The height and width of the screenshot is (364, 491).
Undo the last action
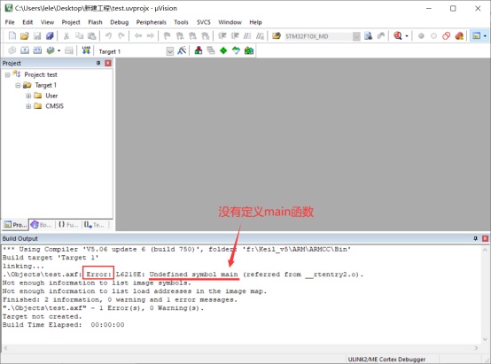(x=108, y=35)
